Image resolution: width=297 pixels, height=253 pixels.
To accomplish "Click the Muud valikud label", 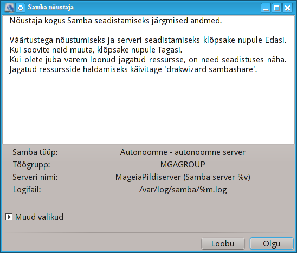I will [39, 217].
